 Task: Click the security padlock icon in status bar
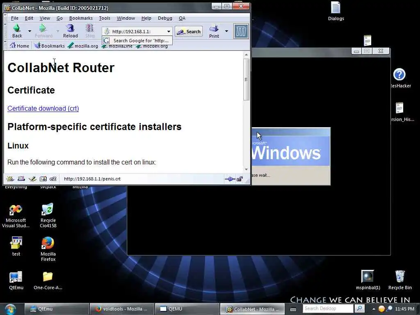(240, 179)
